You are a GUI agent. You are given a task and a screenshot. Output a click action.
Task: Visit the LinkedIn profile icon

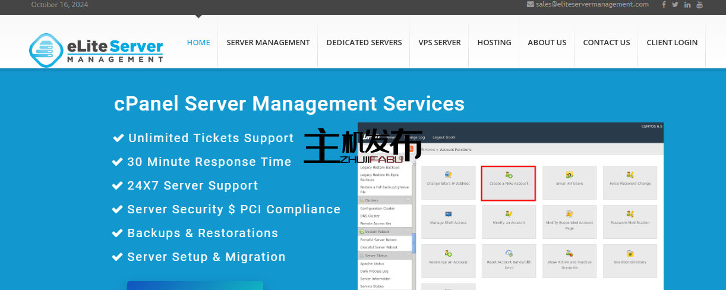(x=687, y=5)
